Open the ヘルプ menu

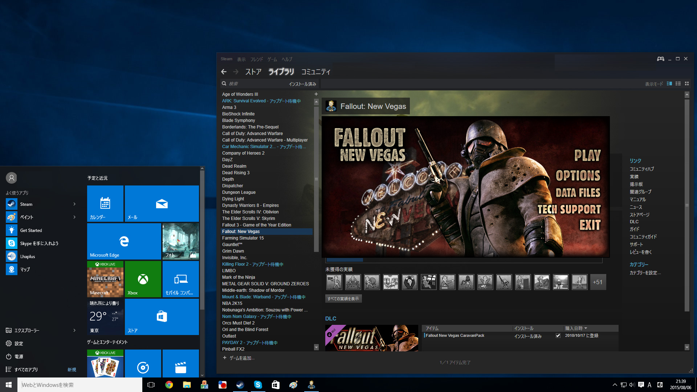(287, 59)
